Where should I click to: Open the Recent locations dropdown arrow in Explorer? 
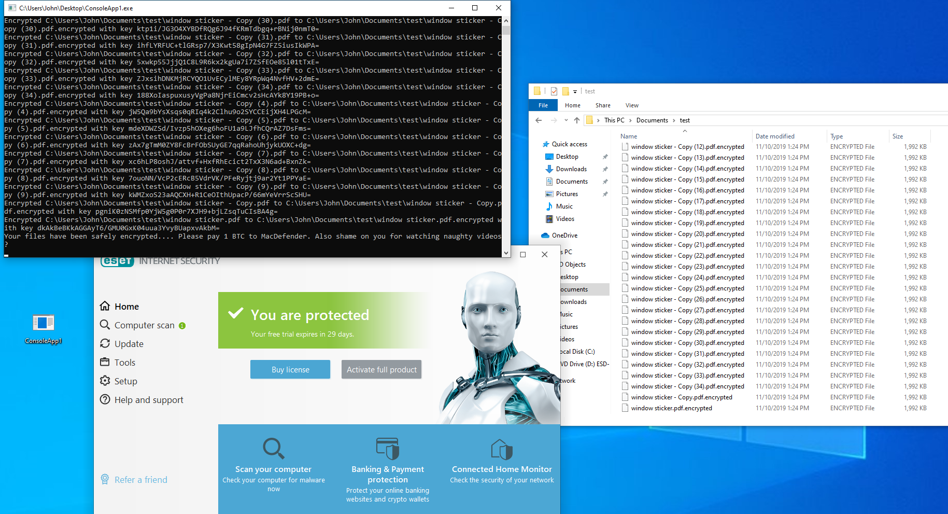(x=566, y=120)
